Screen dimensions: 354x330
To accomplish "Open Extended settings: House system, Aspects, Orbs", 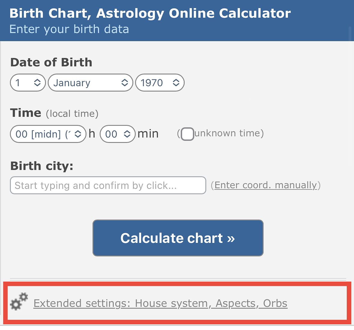I will [160, 303].
